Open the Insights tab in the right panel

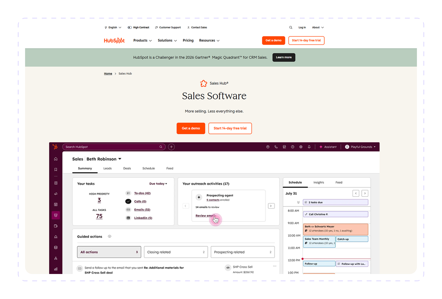319,183
